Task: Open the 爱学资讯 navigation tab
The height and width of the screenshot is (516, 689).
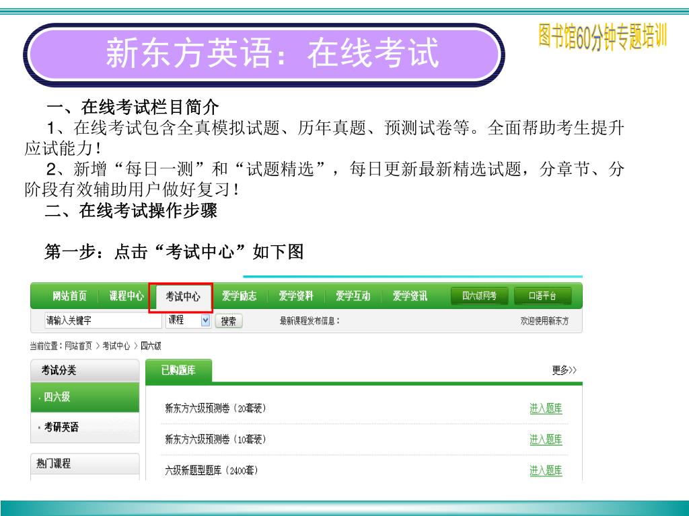Action: tap(410, 296)
